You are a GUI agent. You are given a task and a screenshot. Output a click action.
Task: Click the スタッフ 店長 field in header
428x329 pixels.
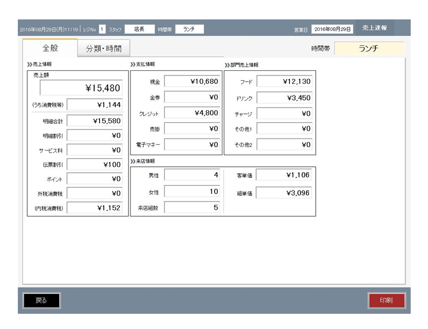(x=140, y=29)
